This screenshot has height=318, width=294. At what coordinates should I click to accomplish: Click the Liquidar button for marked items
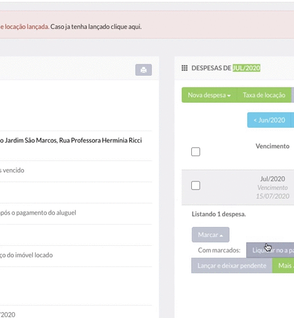(270, 250)
